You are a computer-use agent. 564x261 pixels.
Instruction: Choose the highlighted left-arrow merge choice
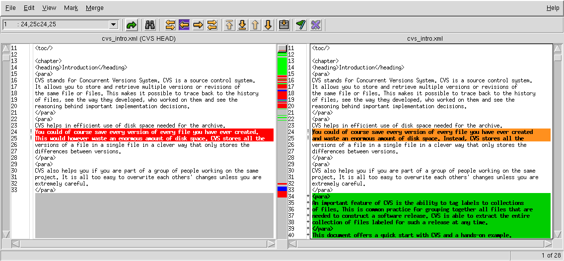pyautogui.click(x=184, y=25)
